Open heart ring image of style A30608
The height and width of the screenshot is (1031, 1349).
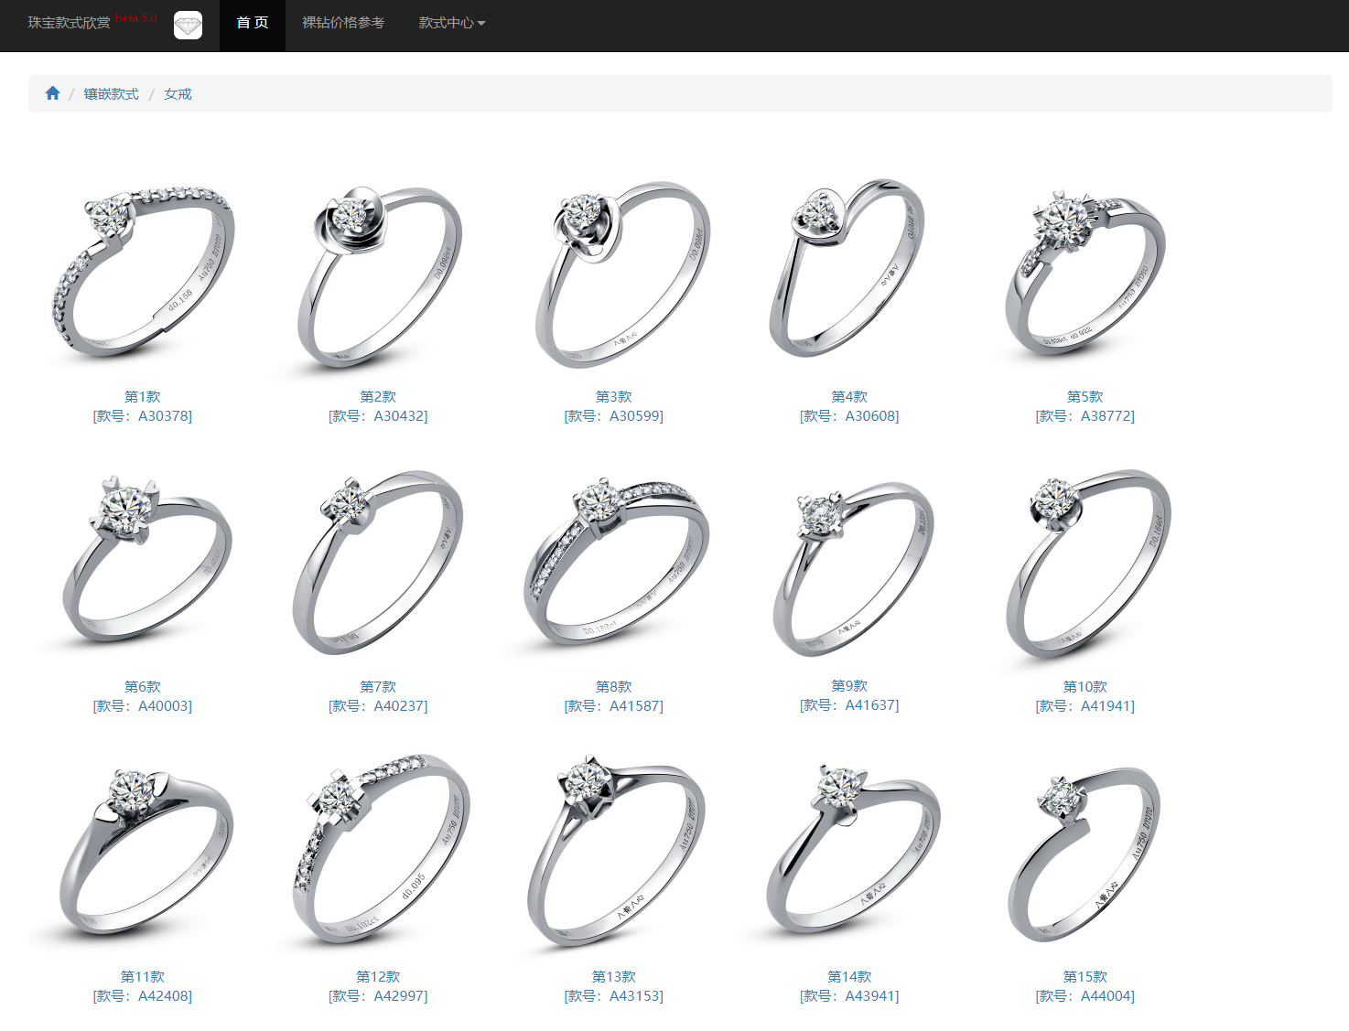pyautogui.click(x=849, y=272)
